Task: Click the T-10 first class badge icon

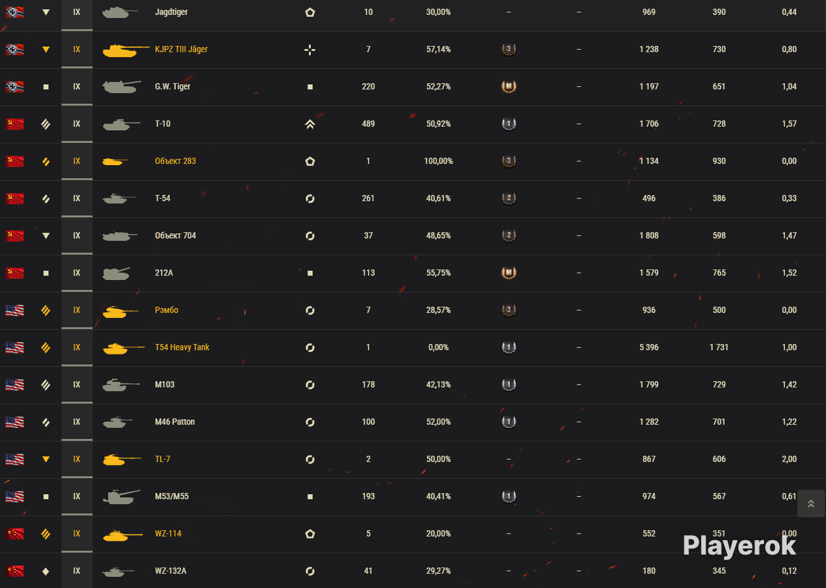Action: (x=508, y=124)
